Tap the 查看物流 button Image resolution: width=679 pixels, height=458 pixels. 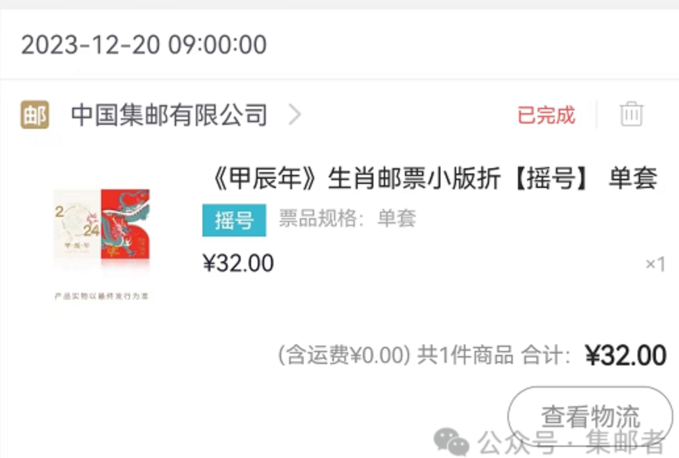point(590,415)
